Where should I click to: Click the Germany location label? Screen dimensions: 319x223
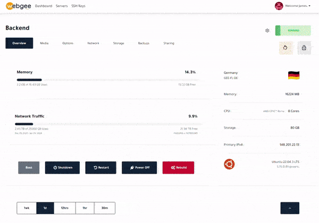pyautogui.click(x=231, y=73)
